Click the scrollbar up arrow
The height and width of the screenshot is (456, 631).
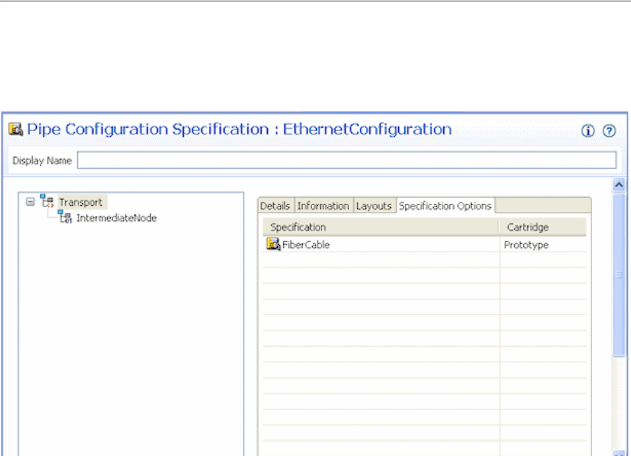tap(620, 185)
